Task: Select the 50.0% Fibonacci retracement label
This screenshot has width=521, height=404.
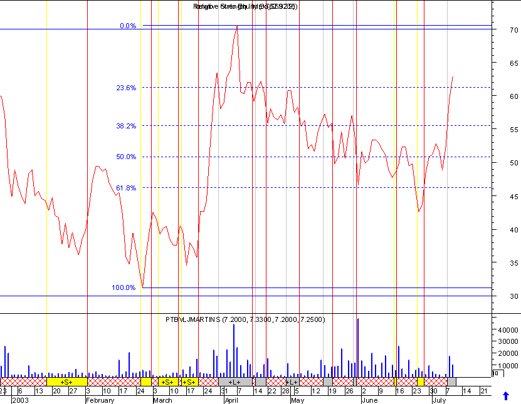Action: (126, 157)
